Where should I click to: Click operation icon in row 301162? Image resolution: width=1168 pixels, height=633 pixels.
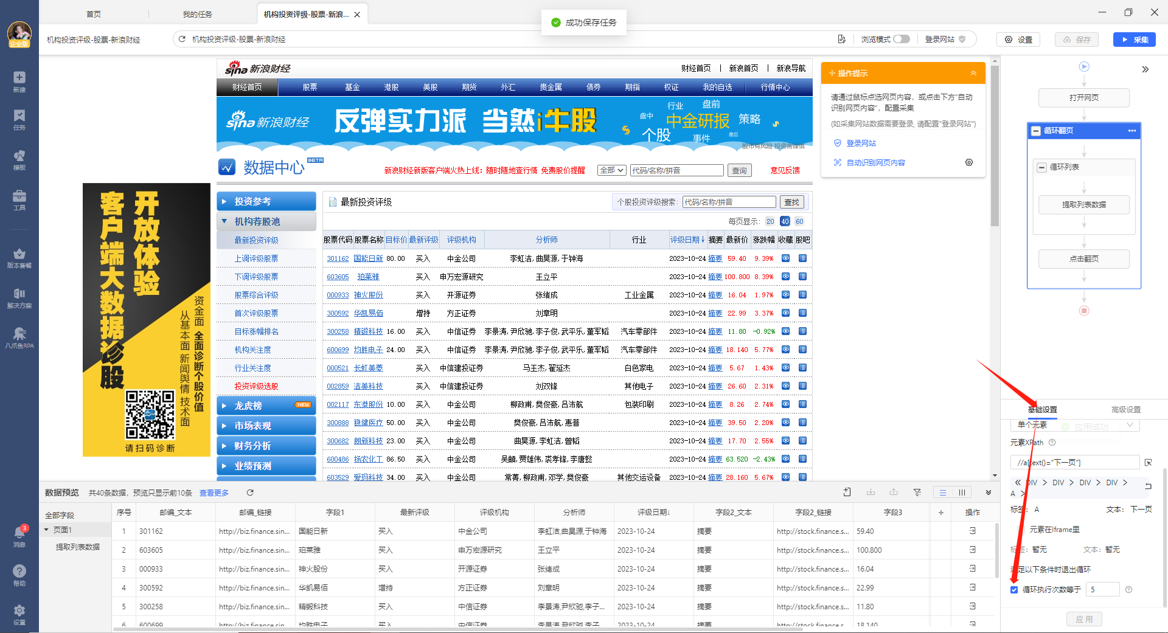(x=973, y=531)
